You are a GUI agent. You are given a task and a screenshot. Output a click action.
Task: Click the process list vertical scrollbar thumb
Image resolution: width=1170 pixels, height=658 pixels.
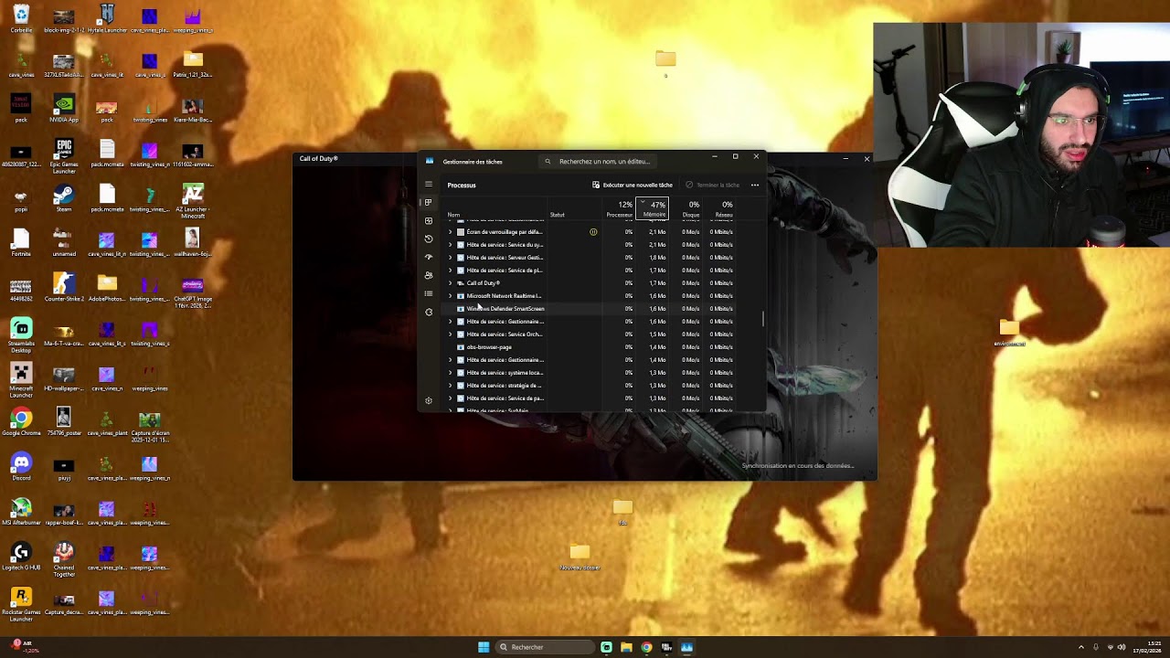(x=762, y=319)
